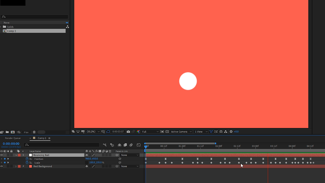Viewport: 325px width, 183px height.
Task: Click the Fast Previews lightning icon
Action: (x=216, y=131)
